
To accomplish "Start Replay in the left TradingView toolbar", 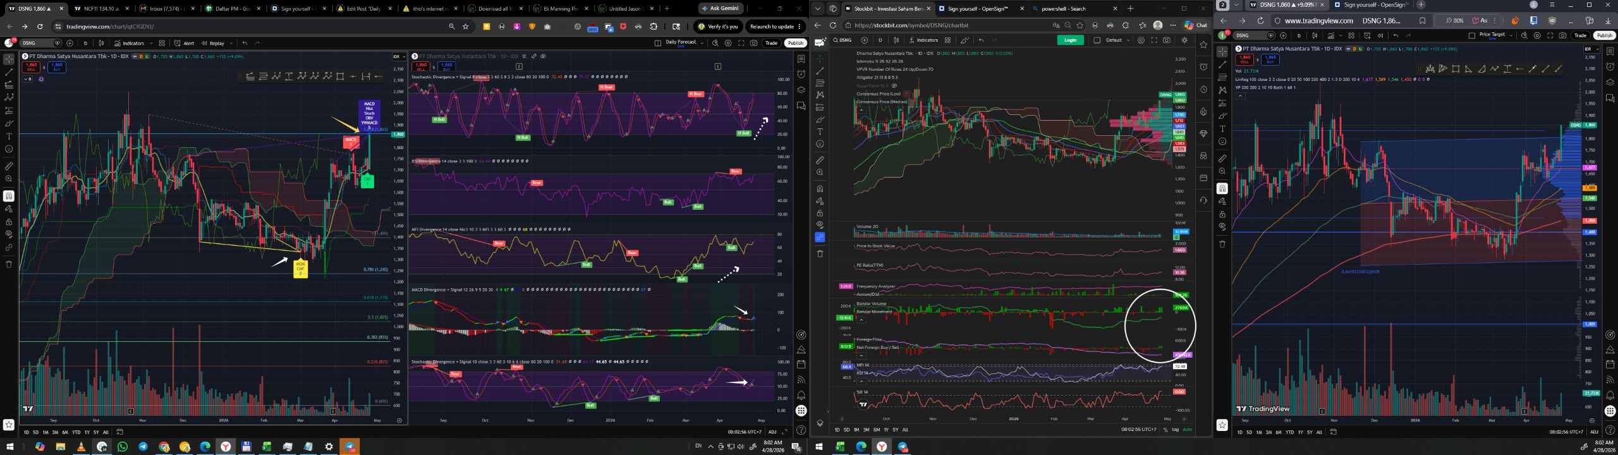I will 213,44.
